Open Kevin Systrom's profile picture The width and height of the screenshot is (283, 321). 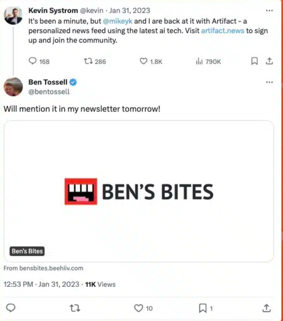click(13, 15)
